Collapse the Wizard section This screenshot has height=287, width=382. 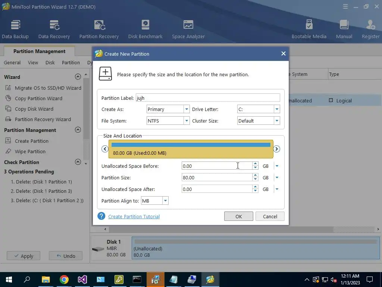[x=78, y=77]
